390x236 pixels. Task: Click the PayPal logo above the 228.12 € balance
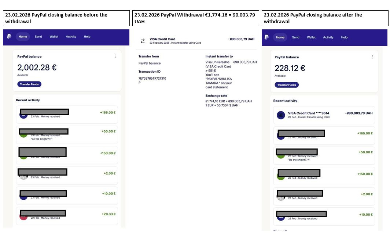(266, 37)
